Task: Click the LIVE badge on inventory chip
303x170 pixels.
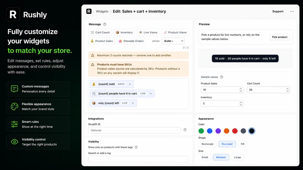Action: [x=125, y=103]
